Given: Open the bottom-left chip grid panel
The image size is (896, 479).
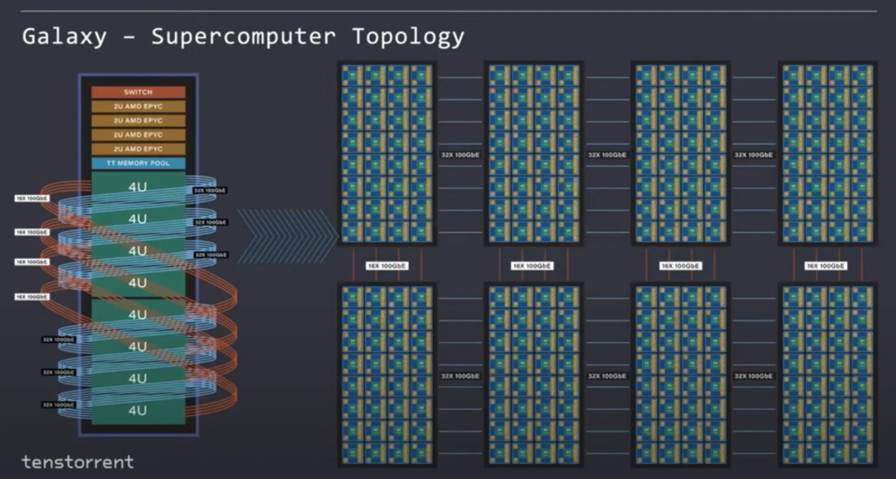Looking at the screenshot, I should [x=387, y=374].
